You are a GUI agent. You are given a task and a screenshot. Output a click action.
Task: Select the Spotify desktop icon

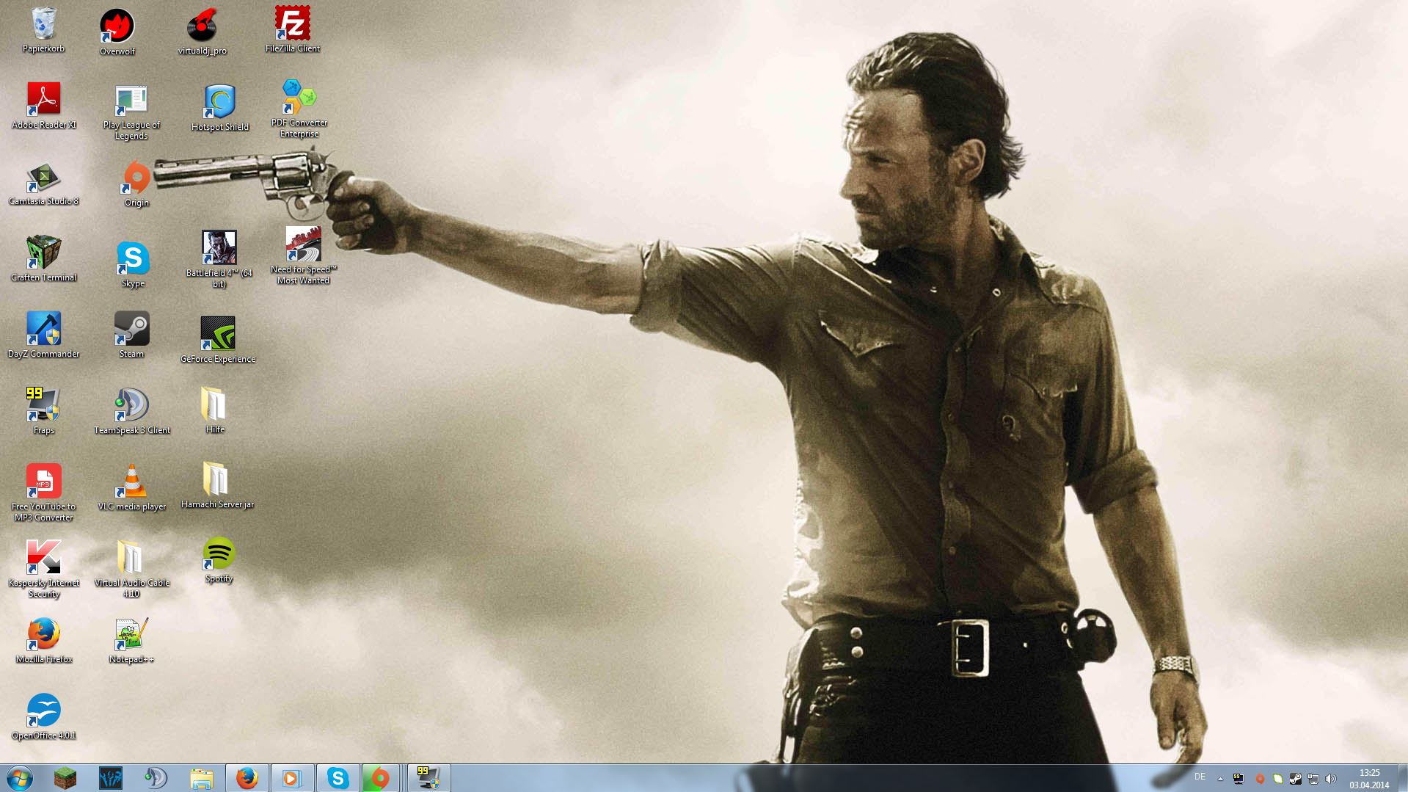(219, 554)
